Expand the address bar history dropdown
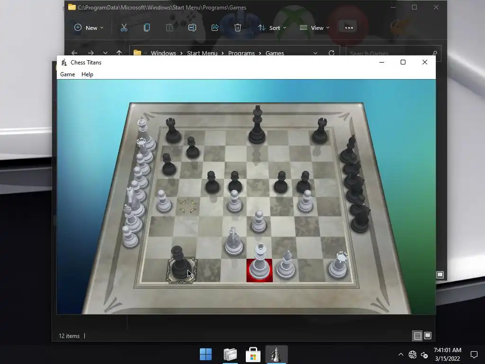Screen dimensions: 485x364 (315, 53)
